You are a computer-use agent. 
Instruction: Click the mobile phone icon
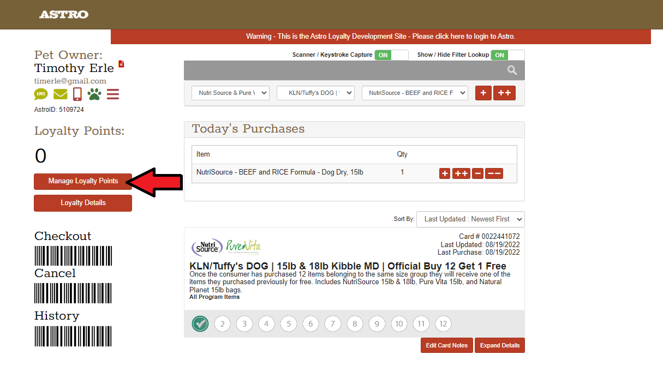[x=77, y=94]
